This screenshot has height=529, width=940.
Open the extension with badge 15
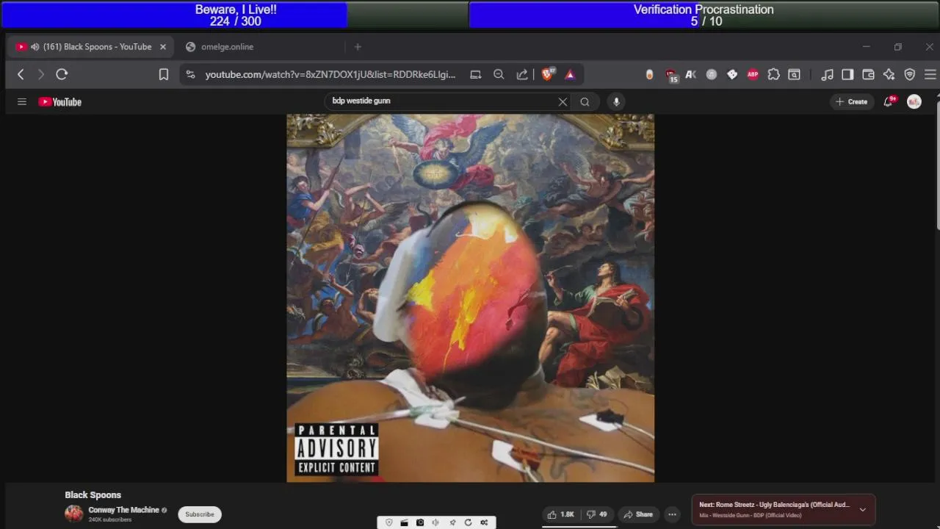point(670,75)
